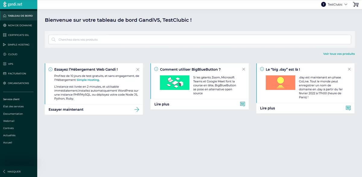Focus the product search field

pyautogui.click(x=200, y=40)
